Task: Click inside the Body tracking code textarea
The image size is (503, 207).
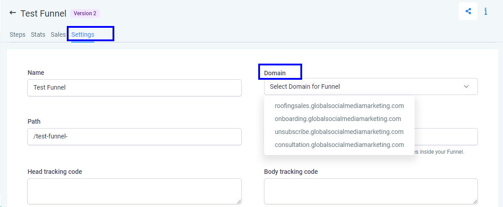Action: click(x=371, y=191)
